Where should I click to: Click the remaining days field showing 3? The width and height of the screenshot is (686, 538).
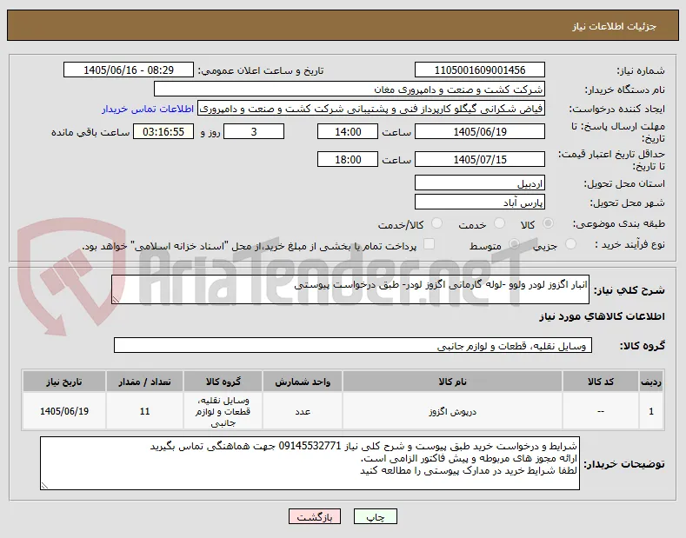click(x=254, y=131)
